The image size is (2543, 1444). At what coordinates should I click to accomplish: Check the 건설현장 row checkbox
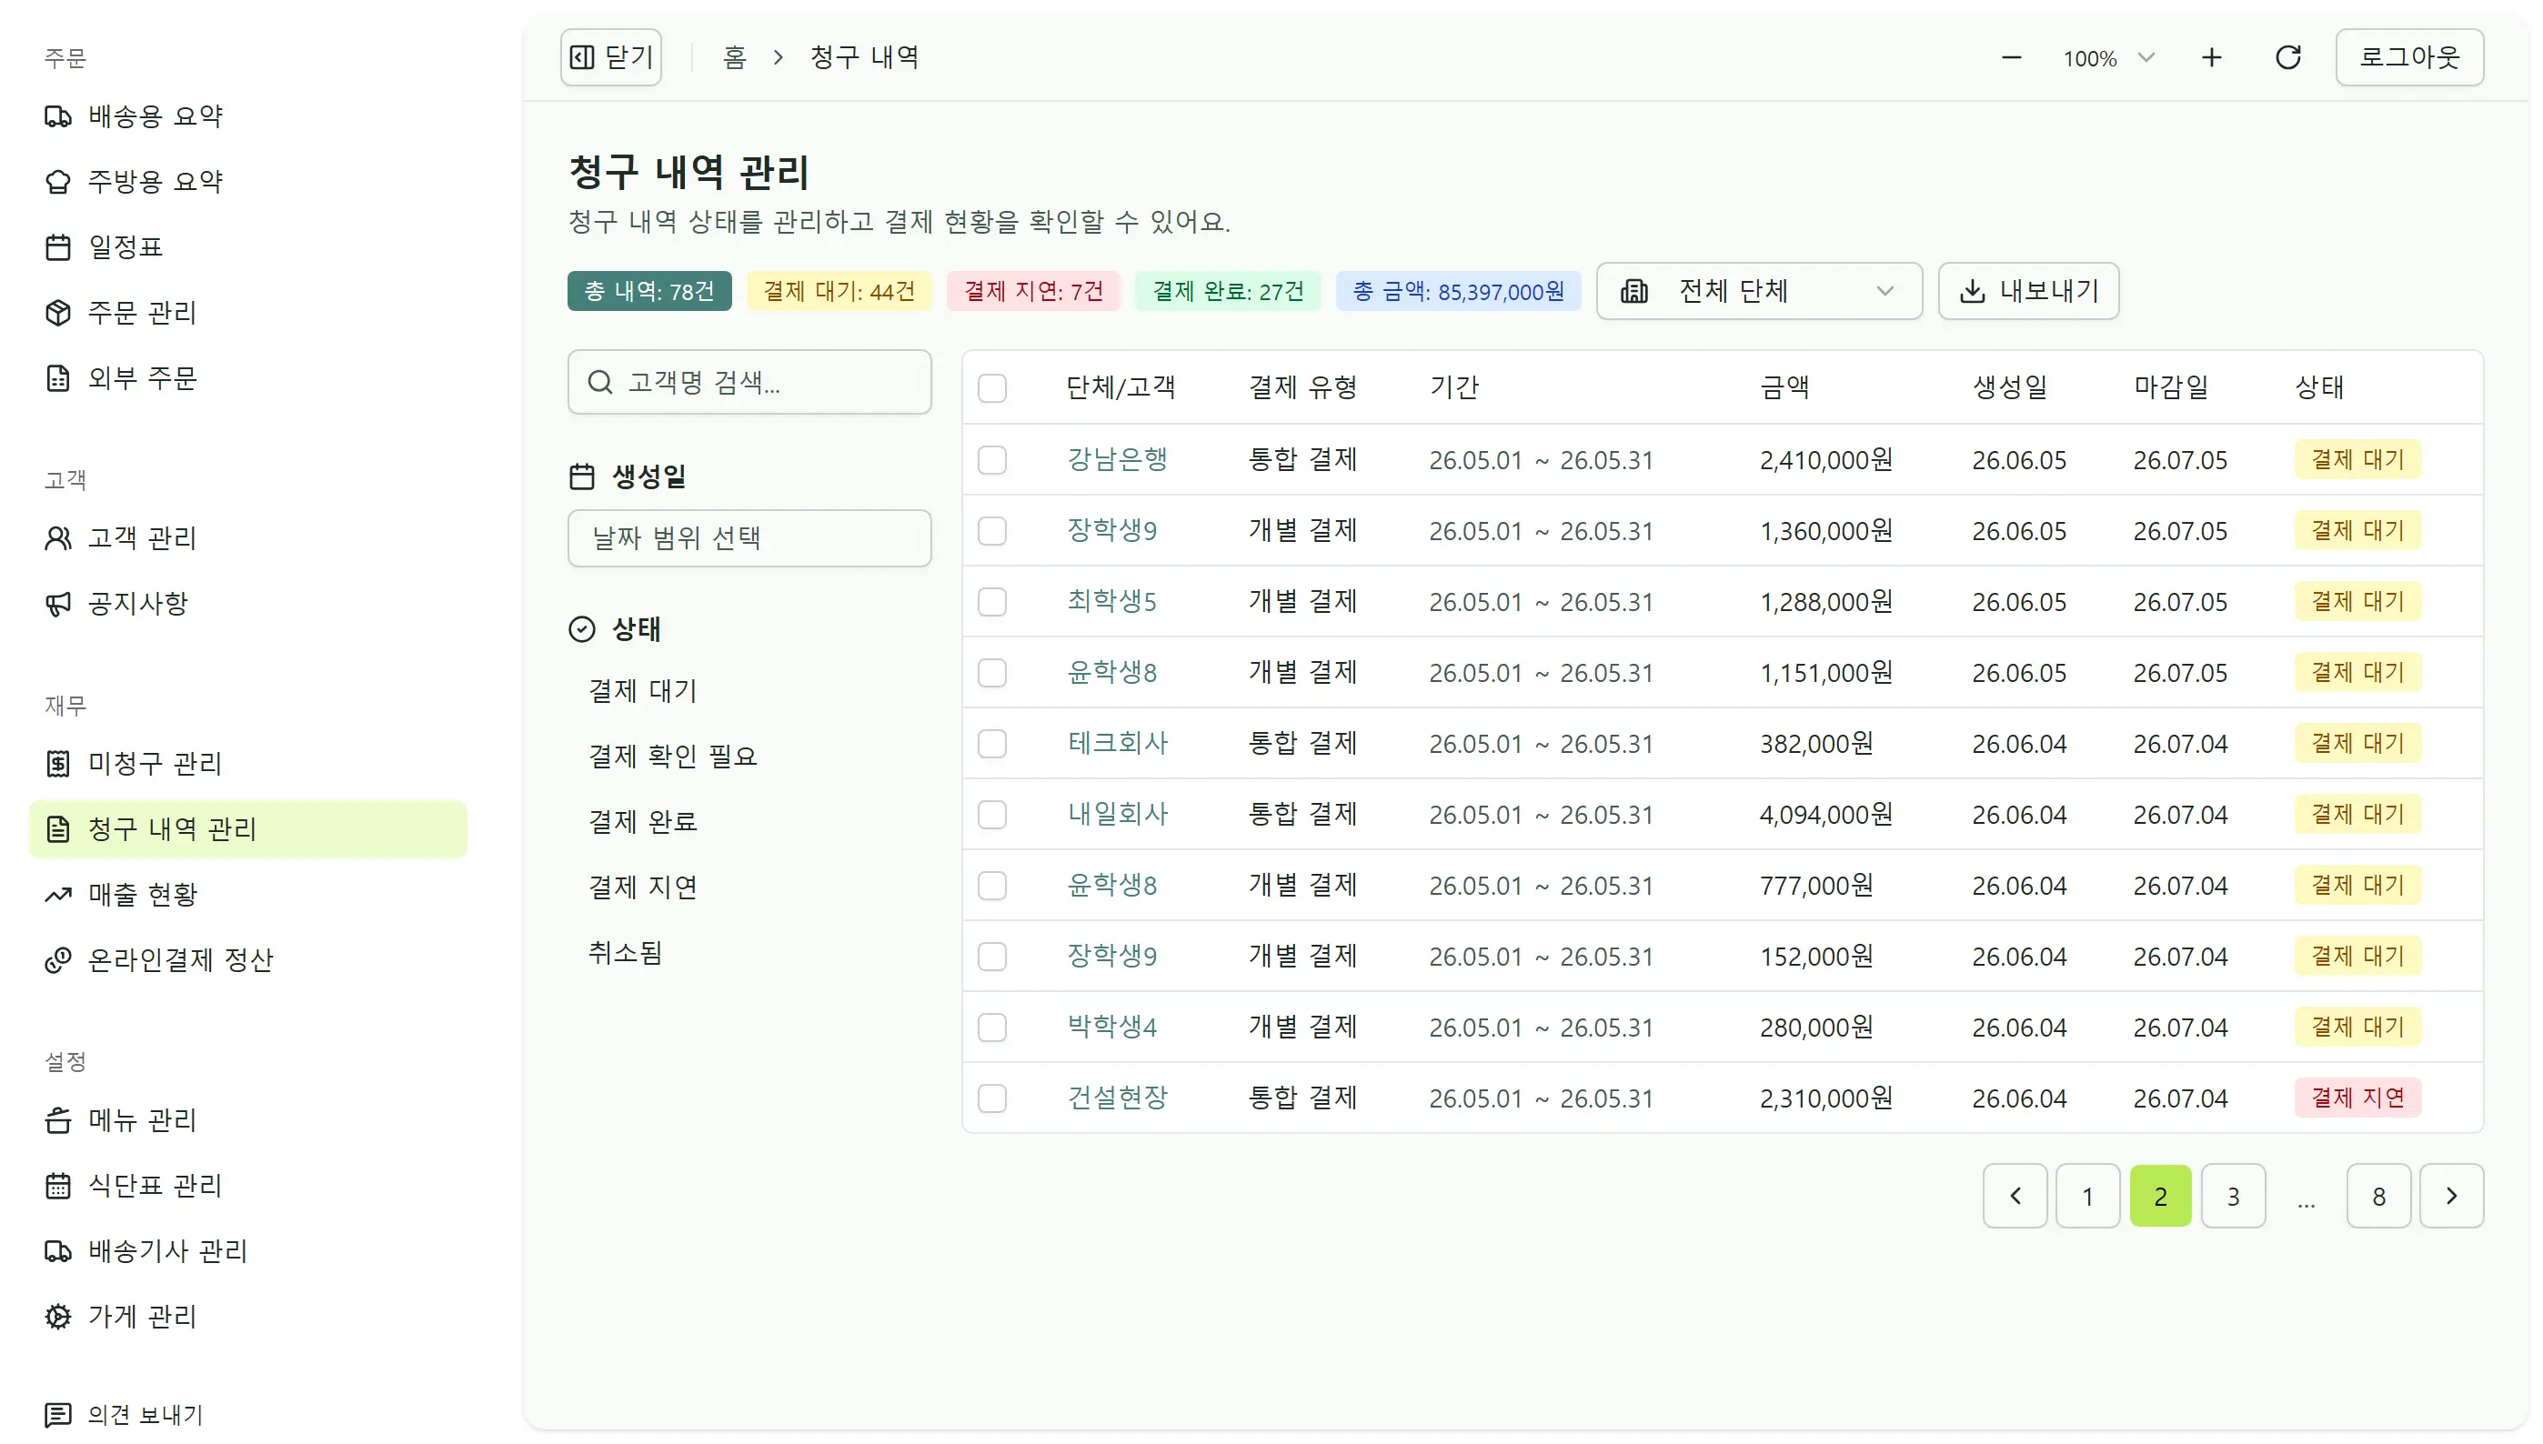click(991, 1098)
